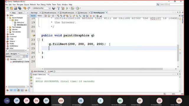Click the Navigator panel sync icon beside filter

pos(27,57)
